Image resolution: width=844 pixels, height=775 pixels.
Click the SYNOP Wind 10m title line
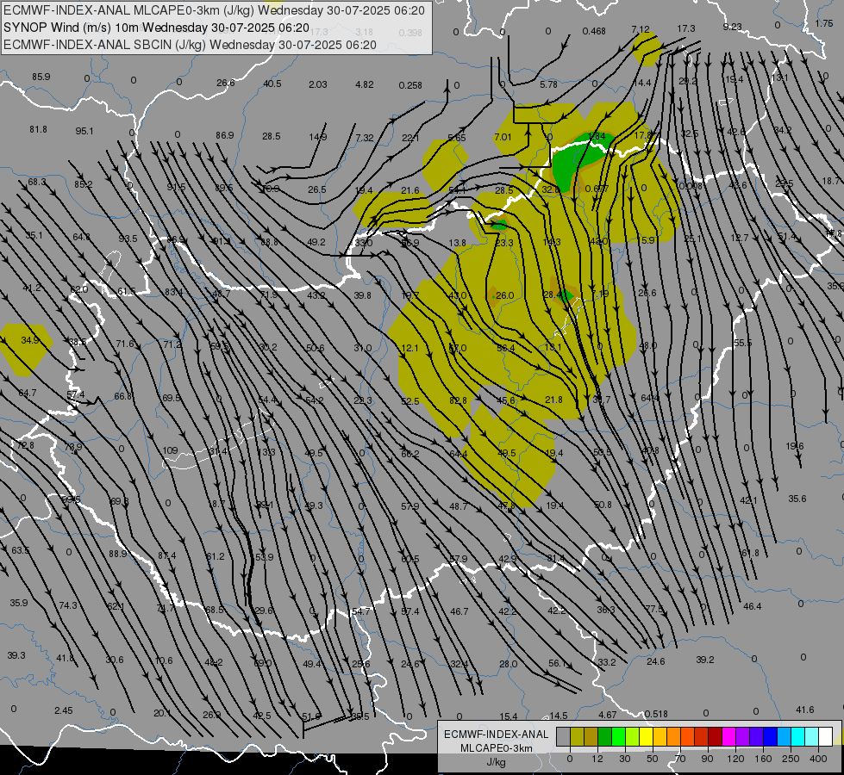[156, 28]
